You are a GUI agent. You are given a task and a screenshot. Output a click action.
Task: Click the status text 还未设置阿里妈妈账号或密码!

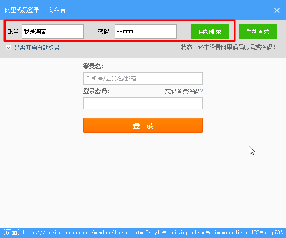(x=236, y=47)
